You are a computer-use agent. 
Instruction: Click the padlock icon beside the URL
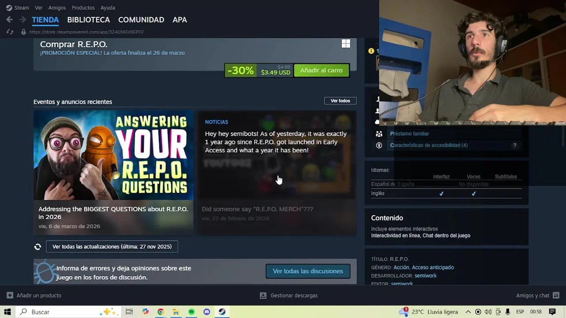pyautogui.click(x=23, y=32)
